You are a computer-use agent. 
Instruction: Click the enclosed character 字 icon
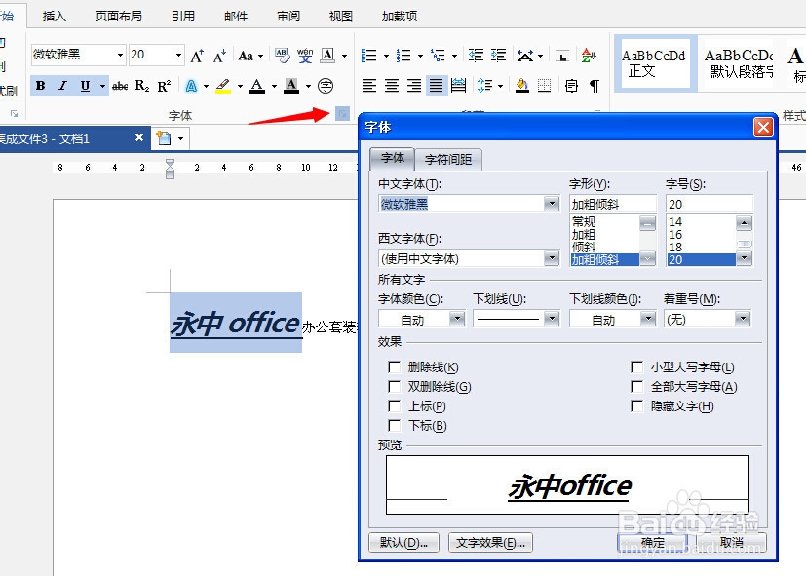click(326, 86)
